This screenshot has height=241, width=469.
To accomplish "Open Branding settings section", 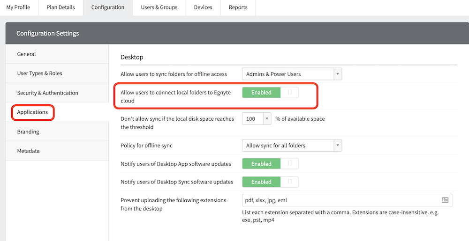I will click(57, 131).
